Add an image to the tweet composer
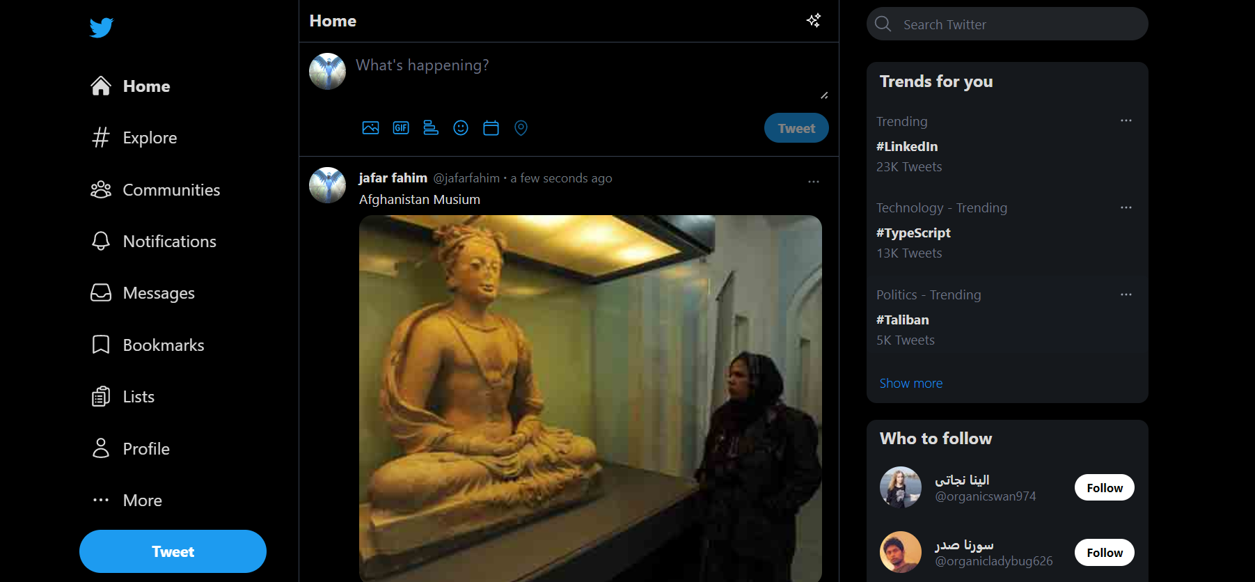The image size is (1255, 582). tap(370, 128)
